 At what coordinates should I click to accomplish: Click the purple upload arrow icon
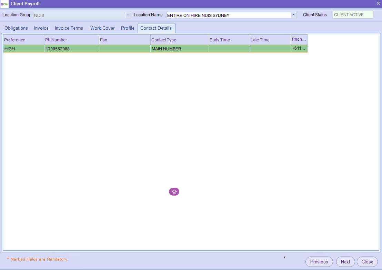click(x=174, y=192)
